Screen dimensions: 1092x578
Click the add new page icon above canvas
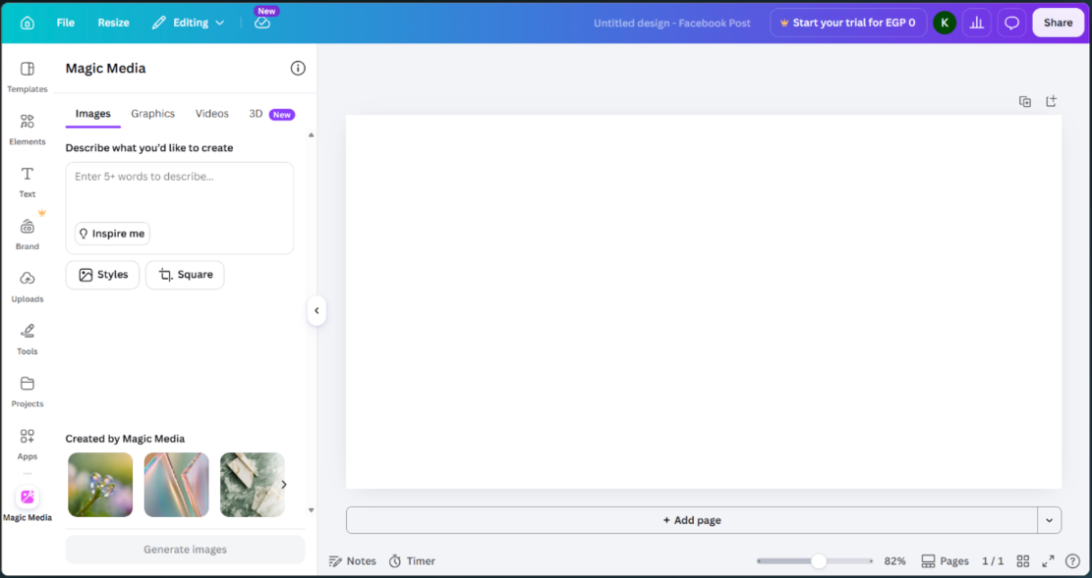pyautogui.click(x=1051, y=101)
